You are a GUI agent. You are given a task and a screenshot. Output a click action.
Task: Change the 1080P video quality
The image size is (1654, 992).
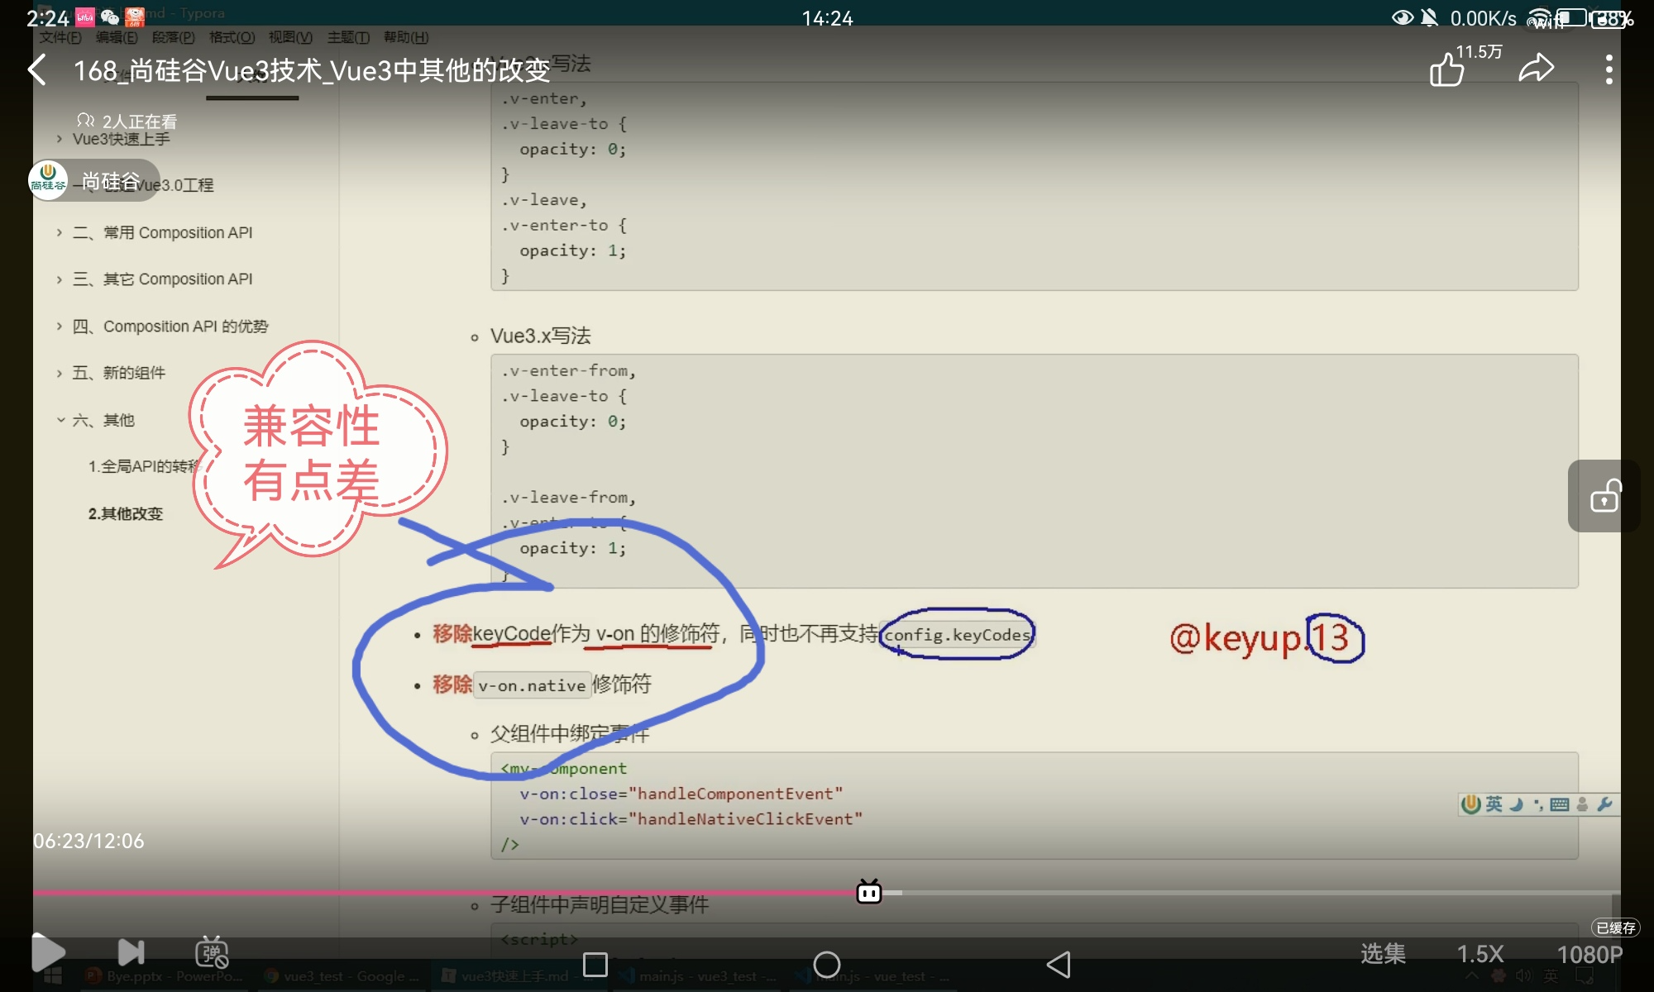[x=1589, y=954]
